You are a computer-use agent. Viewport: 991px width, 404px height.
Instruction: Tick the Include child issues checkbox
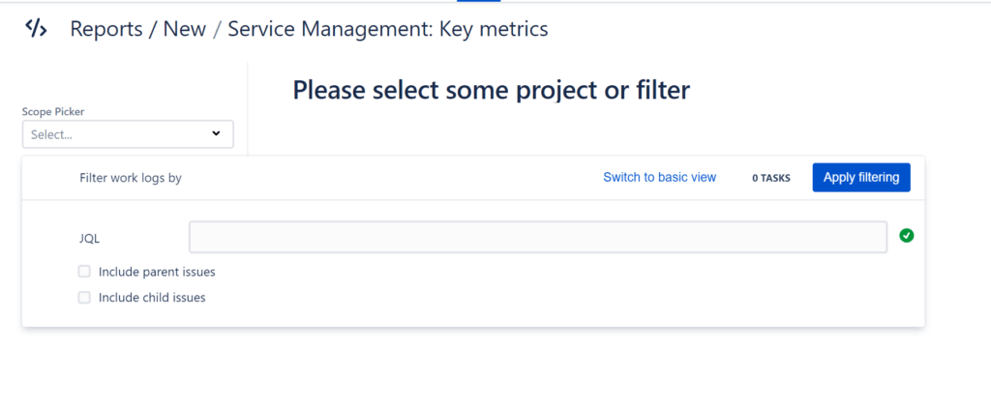click(84, 298)
